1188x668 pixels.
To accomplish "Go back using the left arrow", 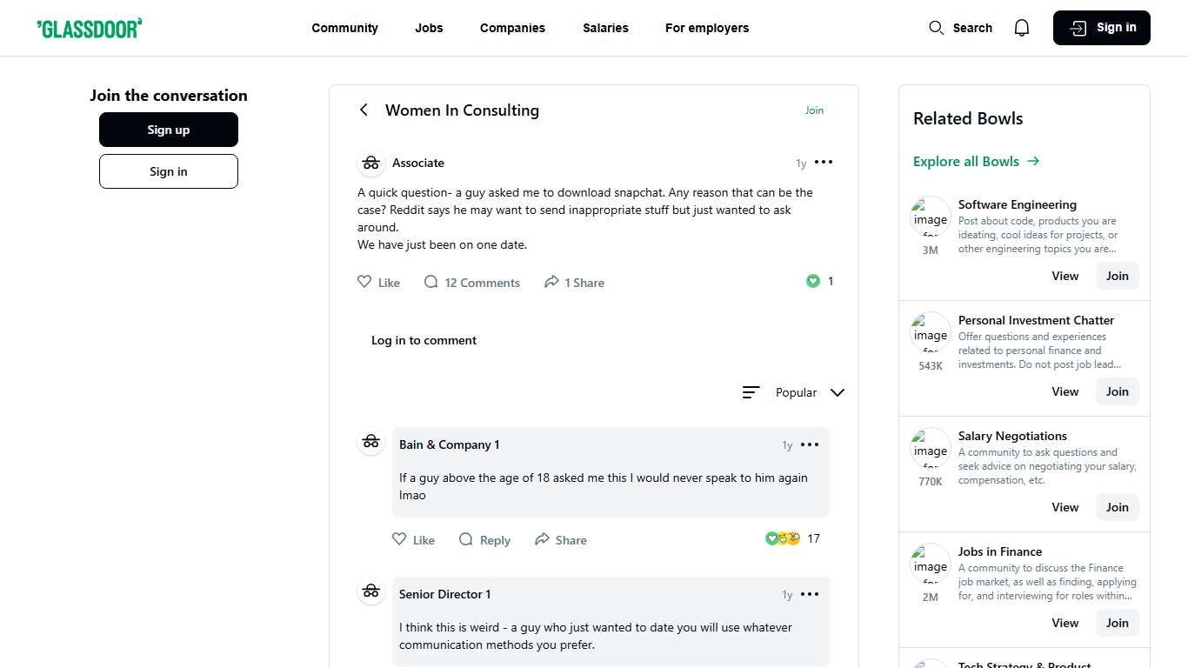I will click(x=364, y=110).
